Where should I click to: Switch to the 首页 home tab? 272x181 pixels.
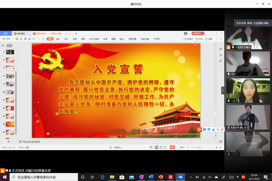(x=6, y=33)
